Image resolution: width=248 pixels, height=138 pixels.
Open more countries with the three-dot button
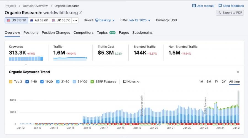[75, 20]
